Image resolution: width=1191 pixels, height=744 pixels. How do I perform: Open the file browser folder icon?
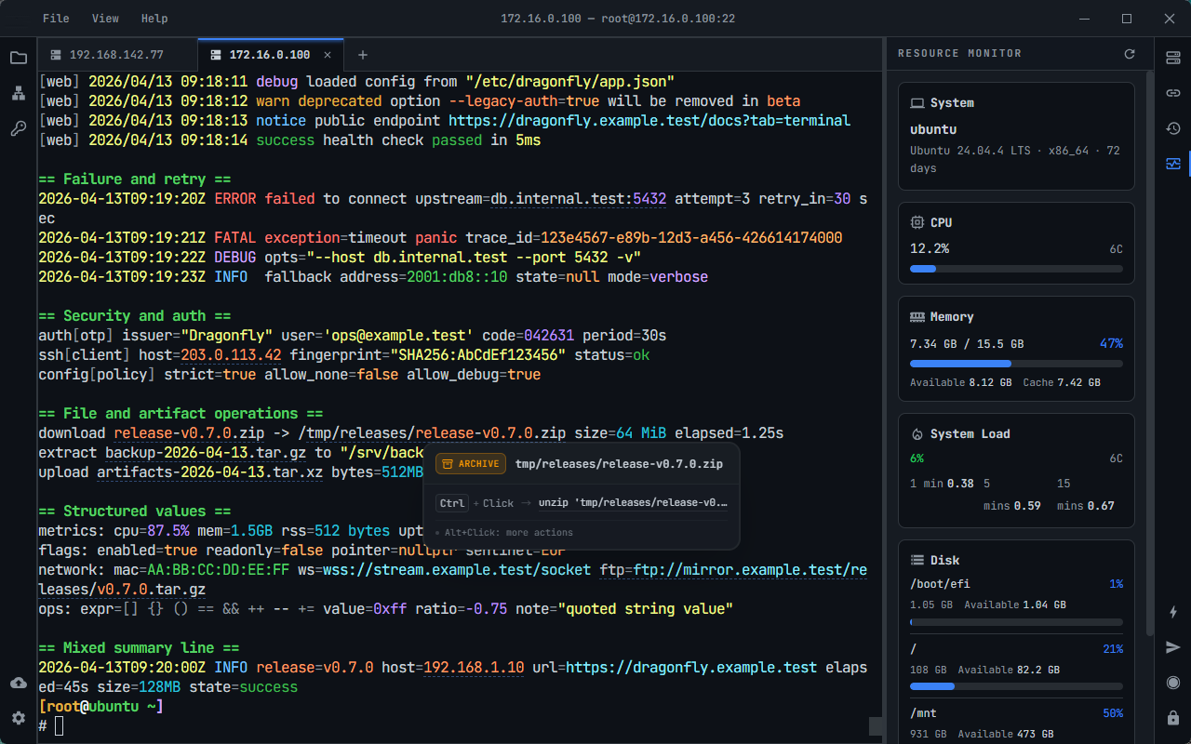tap(18, 58)
